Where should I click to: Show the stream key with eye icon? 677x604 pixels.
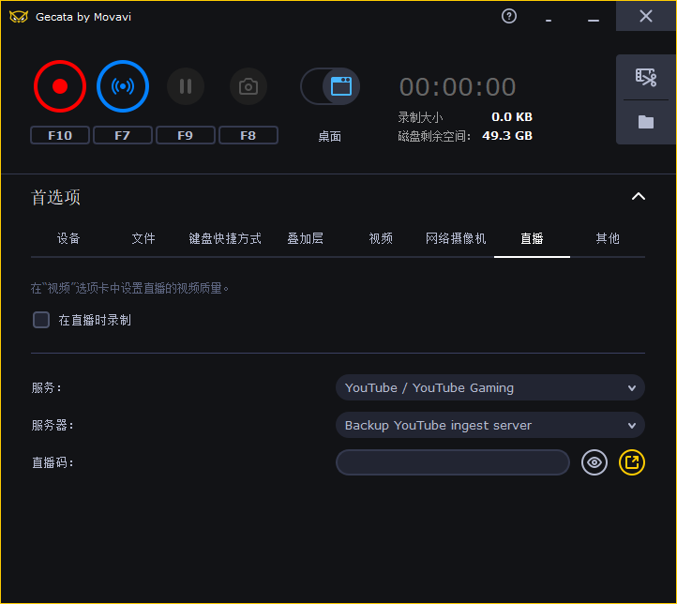click(594, 462)
